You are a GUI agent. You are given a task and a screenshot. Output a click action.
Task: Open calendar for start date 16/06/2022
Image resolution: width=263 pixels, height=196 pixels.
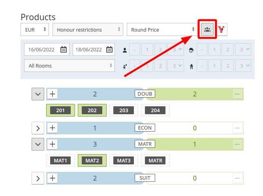[64, 49]
